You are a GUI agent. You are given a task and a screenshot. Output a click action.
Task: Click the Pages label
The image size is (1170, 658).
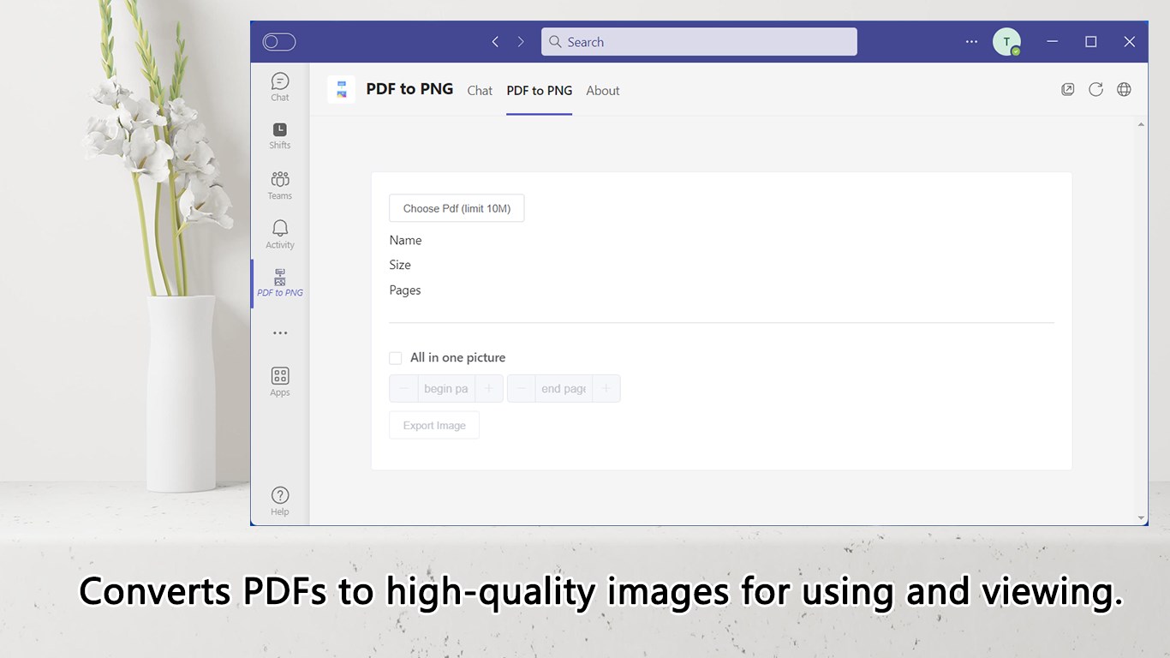(405, 290)
